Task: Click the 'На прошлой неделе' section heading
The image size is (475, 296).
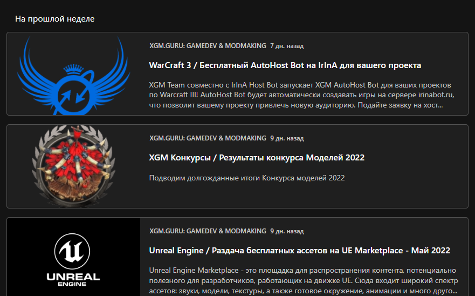Action: coord(55,19)
